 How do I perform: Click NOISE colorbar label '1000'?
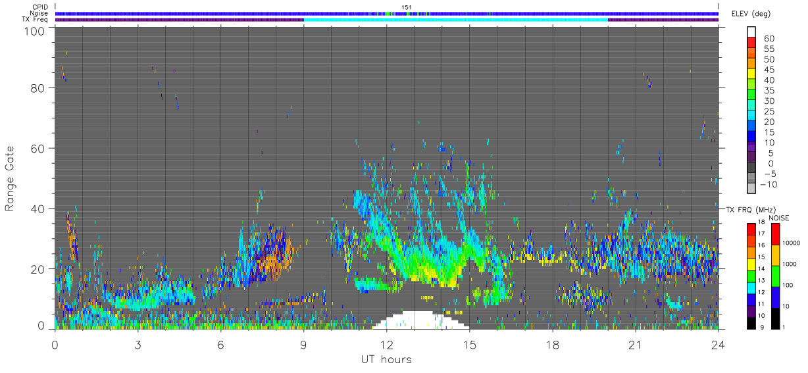(790, 264)
